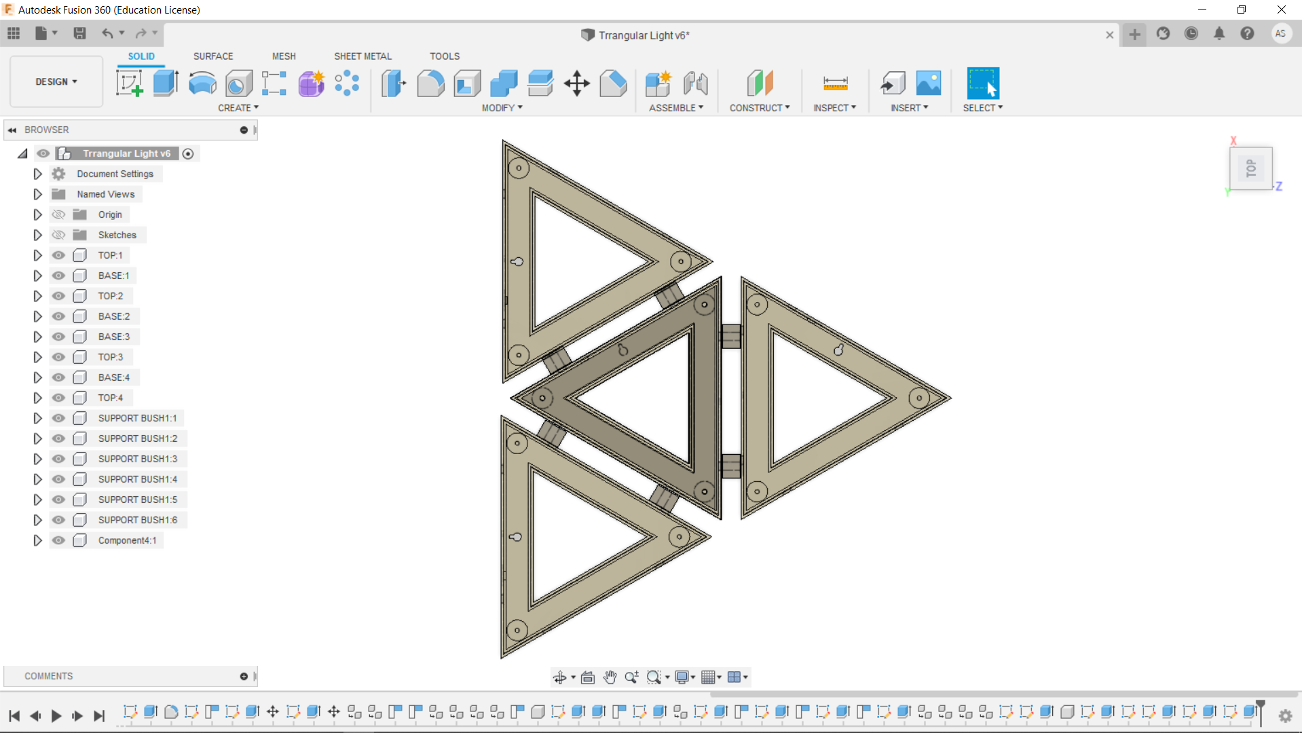Open the SELECT menu

[x=983, y=108]
